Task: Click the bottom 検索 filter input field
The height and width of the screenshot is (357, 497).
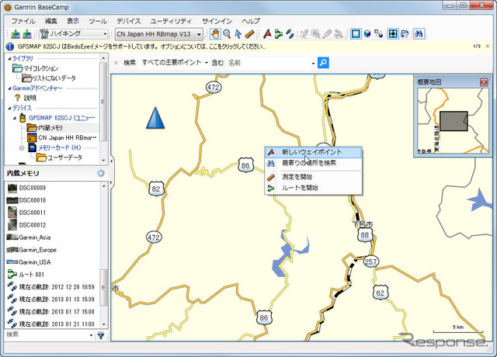Action: click(47, 334)
